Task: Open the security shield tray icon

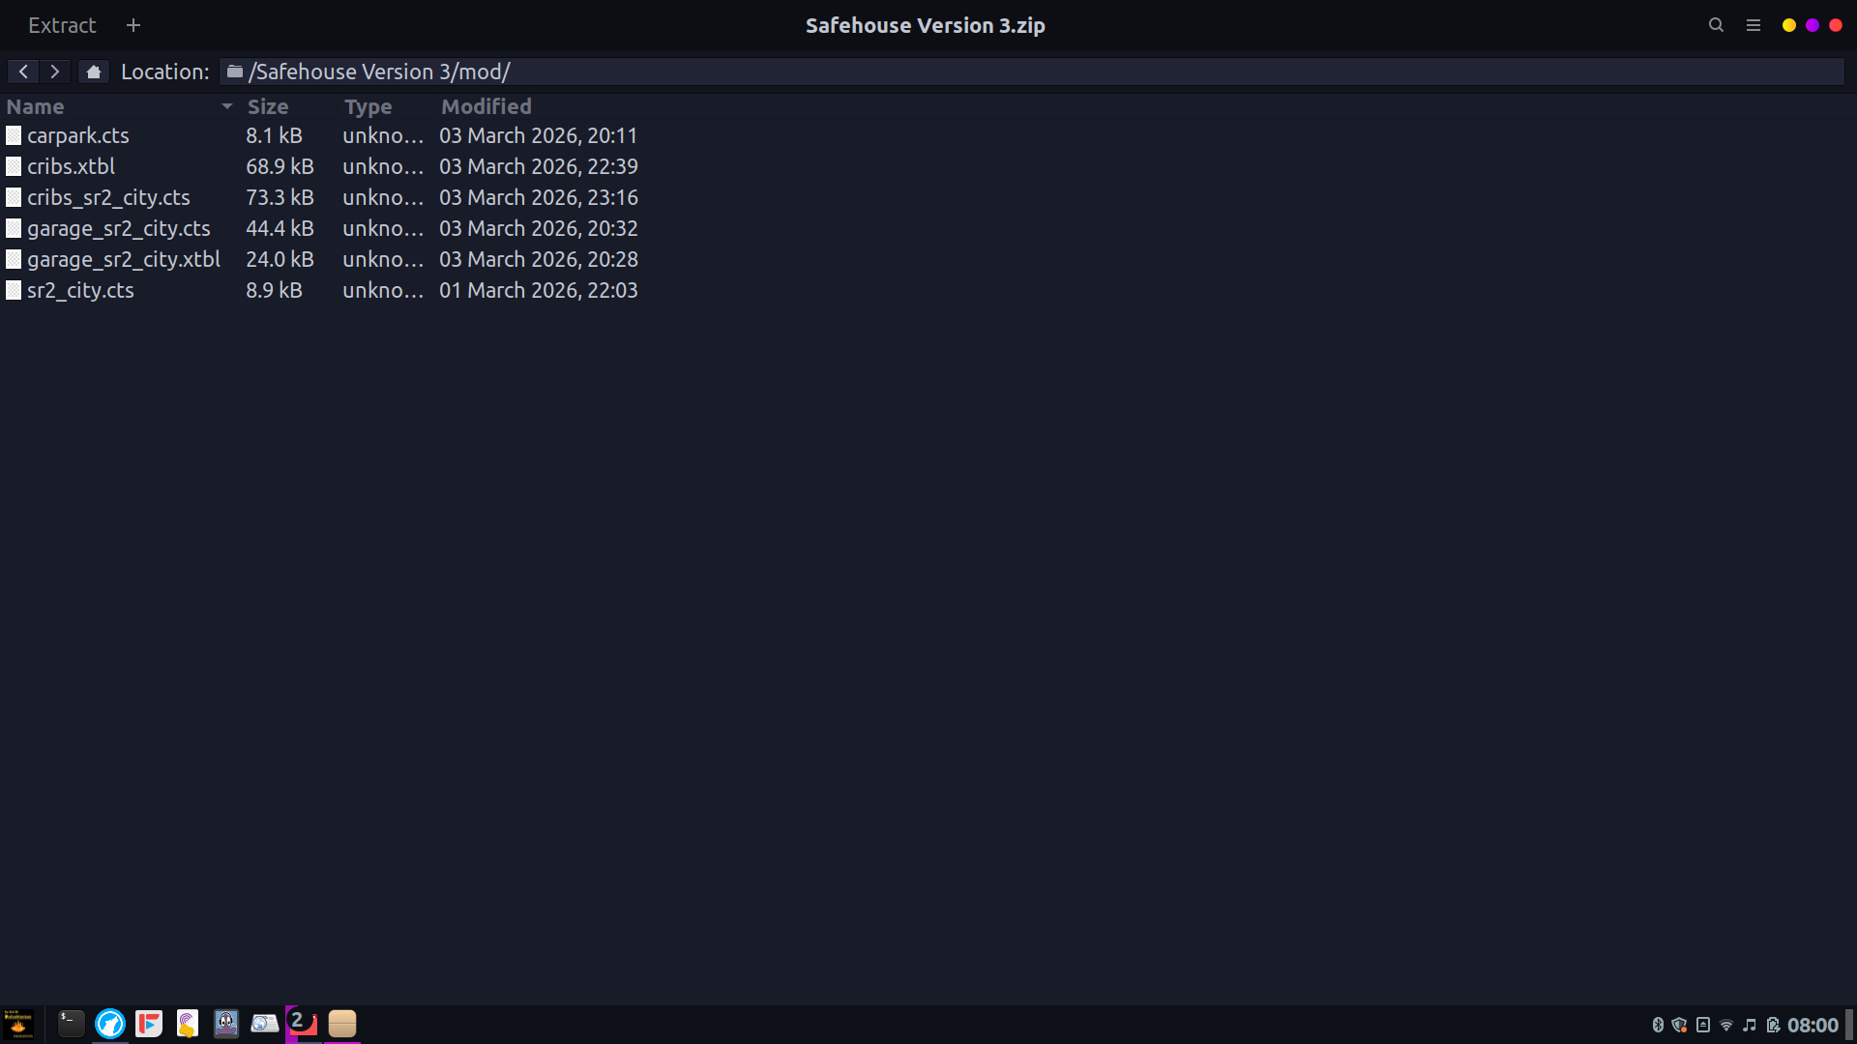Action: (x=1680, y=1025)
